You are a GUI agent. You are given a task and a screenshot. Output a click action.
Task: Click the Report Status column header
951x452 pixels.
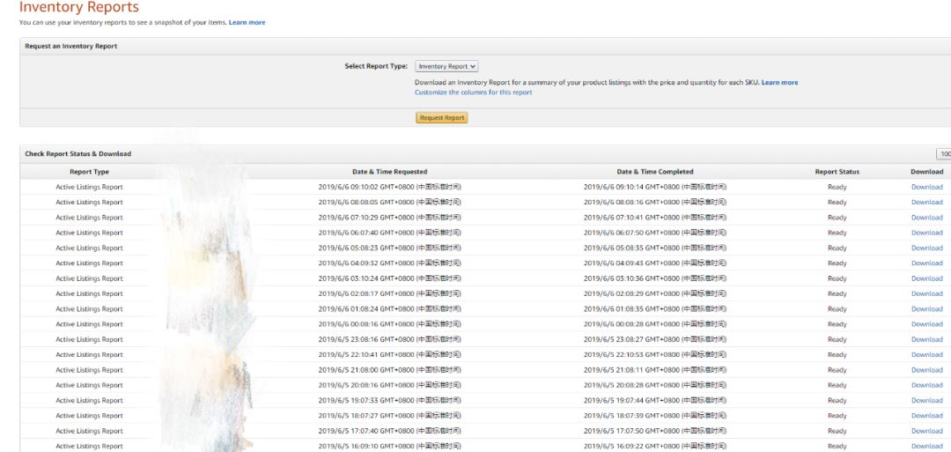point(837,172)
